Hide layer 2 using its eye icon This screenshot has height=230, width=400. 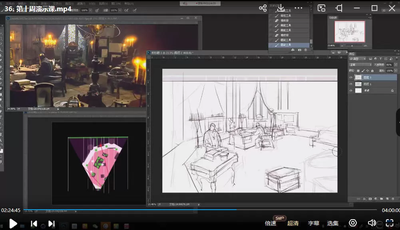[351, 77]
